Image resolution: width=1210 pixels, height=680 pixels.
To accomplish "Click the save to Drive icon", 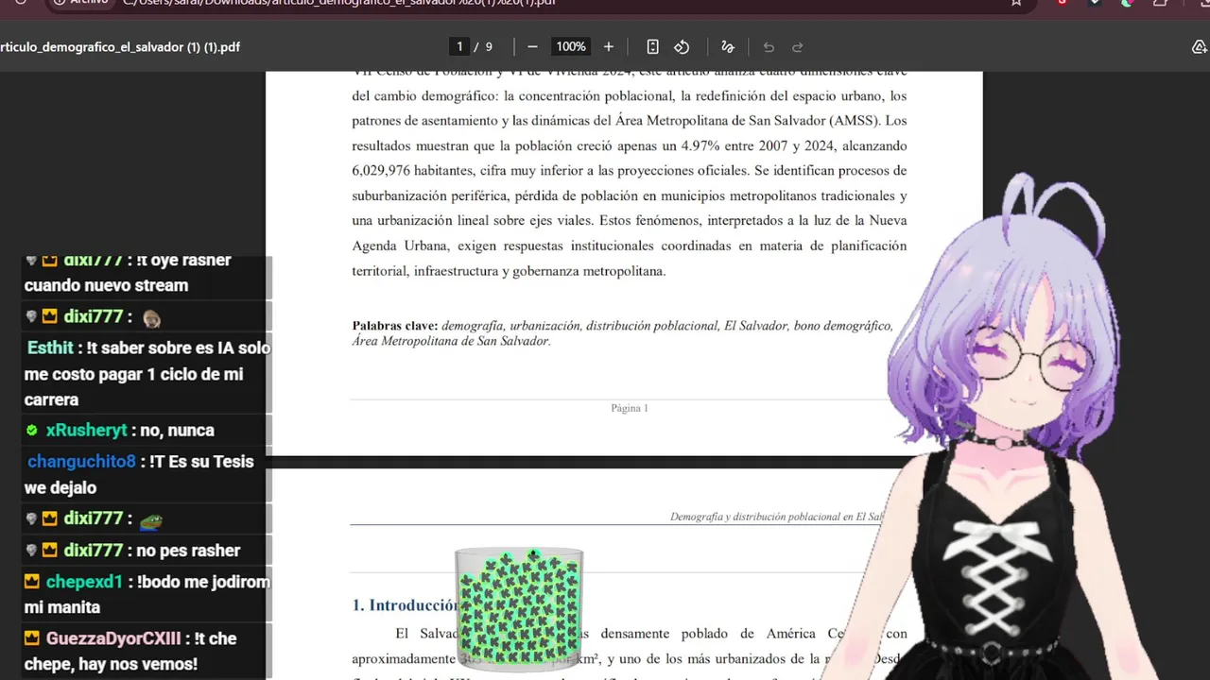I will tap(1199, 46).
